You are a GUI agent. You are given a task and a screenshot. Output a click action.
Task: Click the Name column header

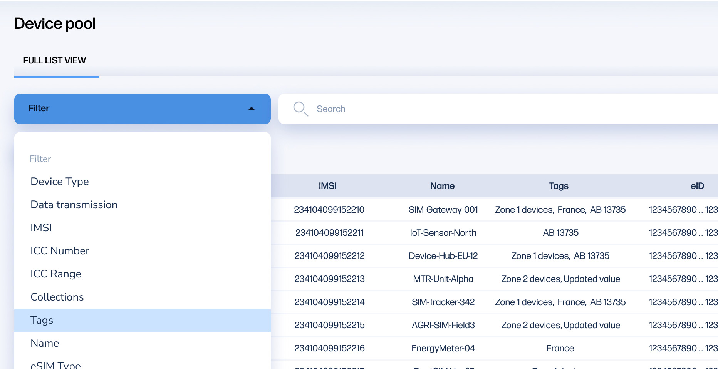(x=442, y=186)
